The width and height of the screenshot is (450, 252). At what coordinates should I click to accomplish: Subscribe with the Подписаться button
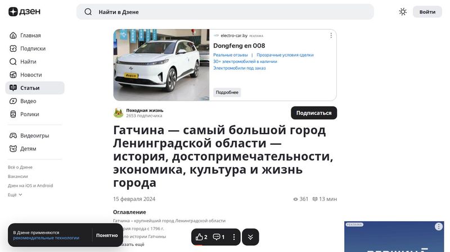[313, 113]
